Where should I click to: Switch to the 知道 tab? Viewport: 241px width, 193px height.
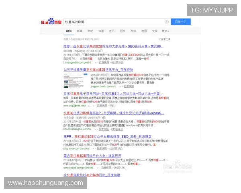pyautogui.click(x=101, y=31)
